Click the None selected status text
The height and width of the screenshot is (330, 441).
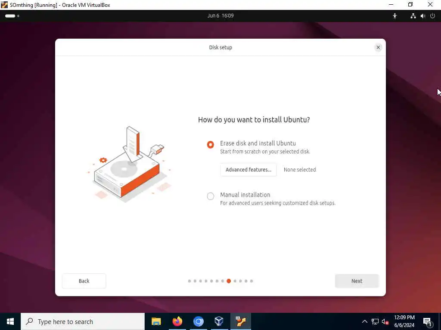[x=300, y=169]
